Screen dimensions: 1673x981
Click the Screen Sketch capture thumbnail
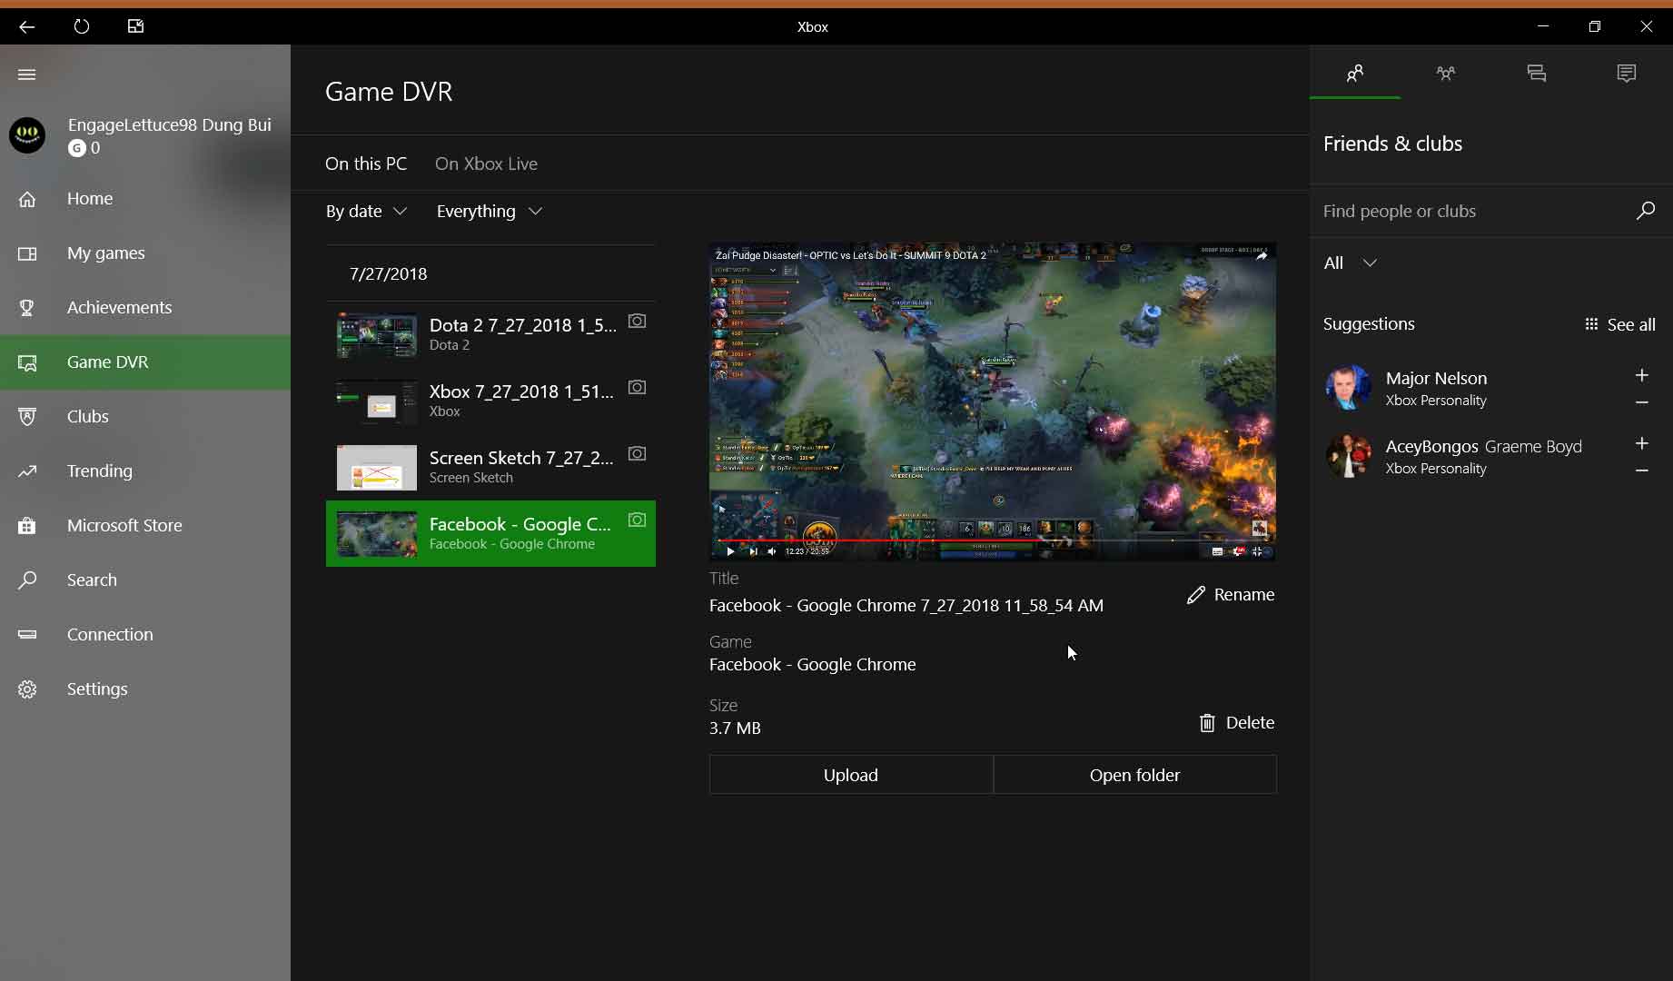[x=377, y=467]
